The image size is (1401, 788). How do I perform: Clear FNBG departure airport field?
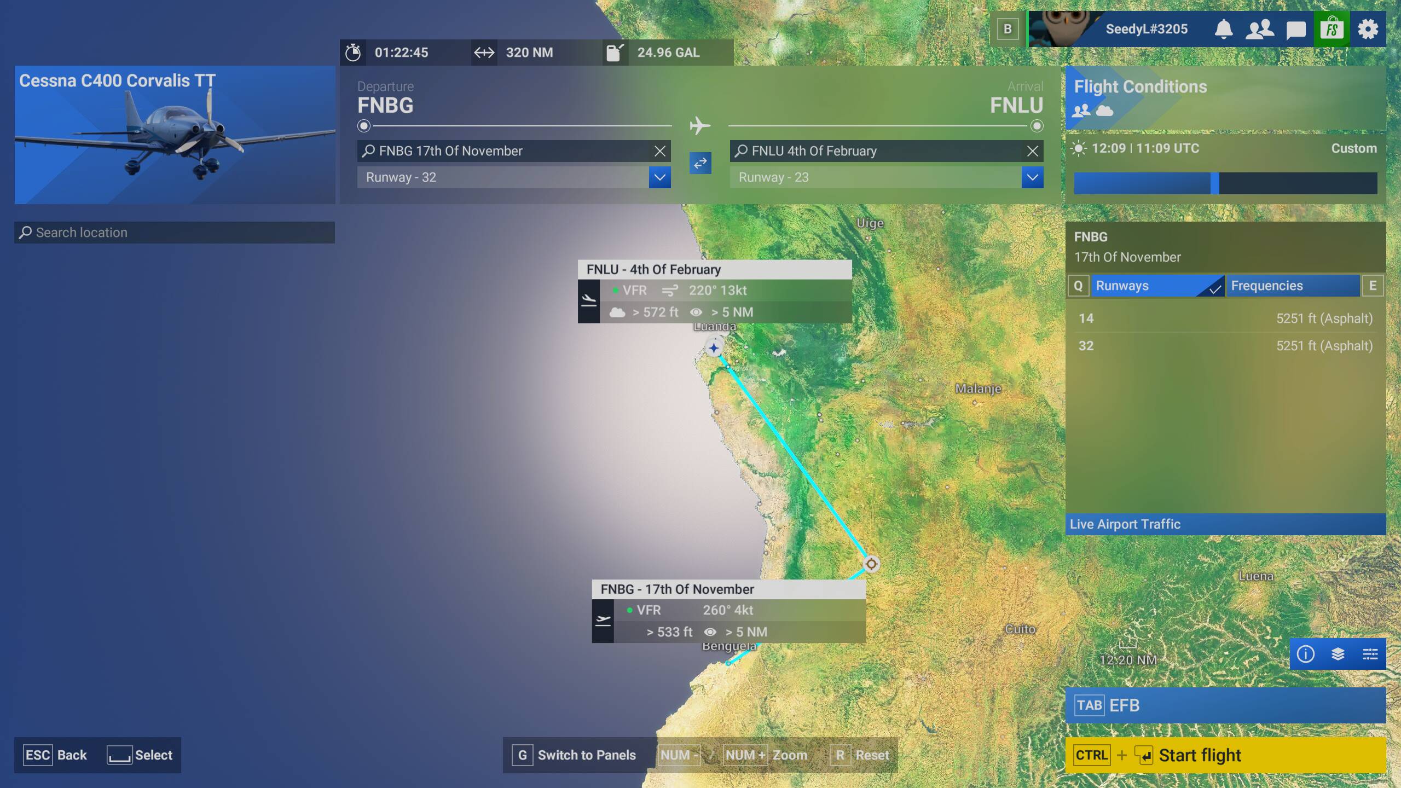(660, 151)
